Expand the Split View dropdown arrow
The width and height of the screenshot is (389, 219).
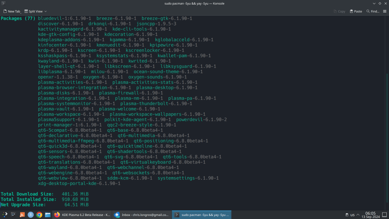(45, 11)
